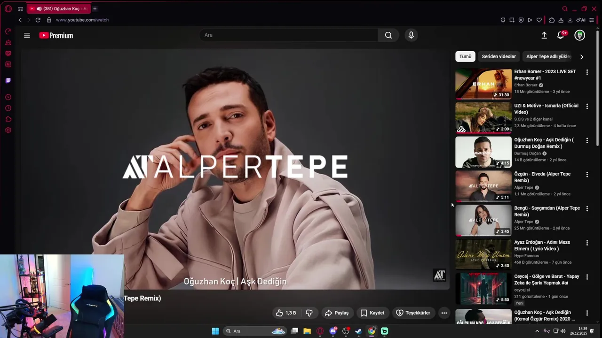Image resolution: width=602 pixels, height=338 pixels.
Task: Show more filter chips with right chevron
Action: (582, 57)
